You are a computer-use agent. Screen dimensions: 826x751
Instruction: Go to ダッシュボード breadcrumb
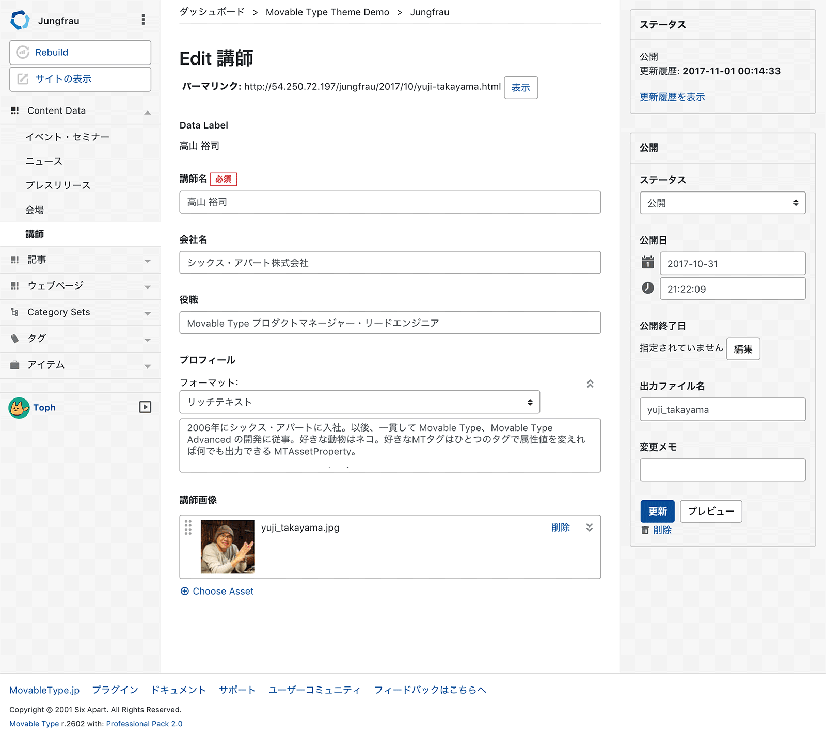coord(212,12)
